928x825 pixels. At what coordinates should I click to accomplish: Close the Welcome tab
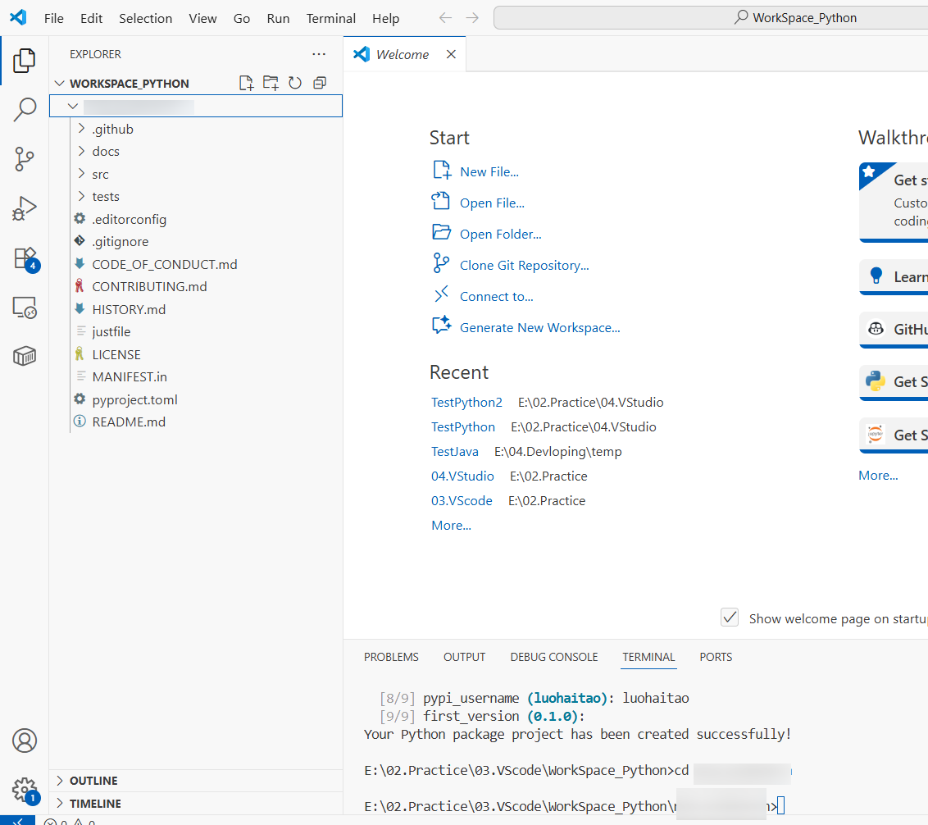tap(451, 54)
